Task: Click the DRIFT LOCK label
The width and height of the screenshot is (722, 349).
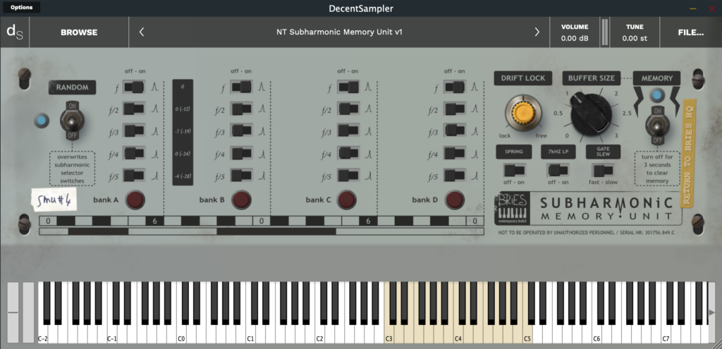Action: pos(523,78)
